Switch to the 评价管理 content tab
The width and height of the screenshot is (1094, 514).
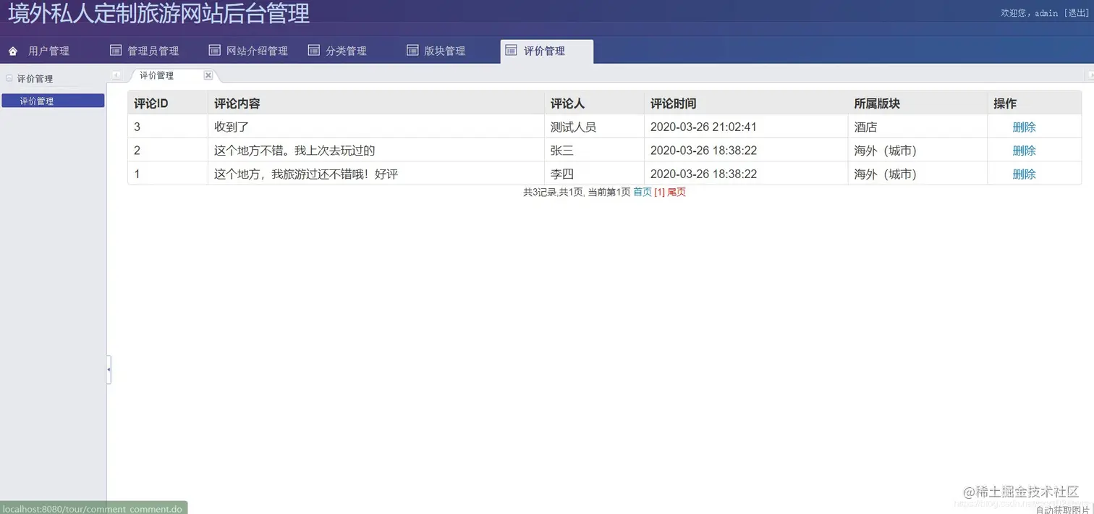157,75
